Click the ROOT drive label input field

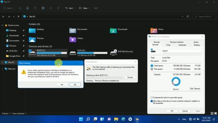(182, 51)
